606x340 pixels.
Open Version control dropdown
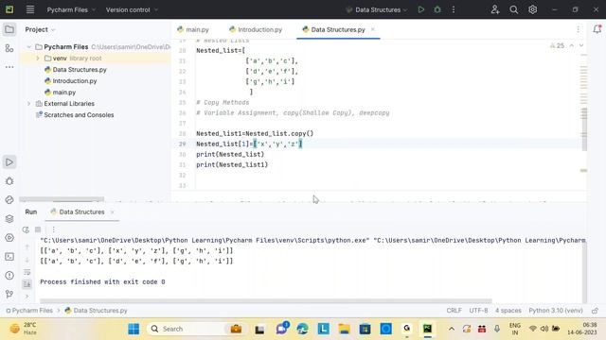point(132,9)
